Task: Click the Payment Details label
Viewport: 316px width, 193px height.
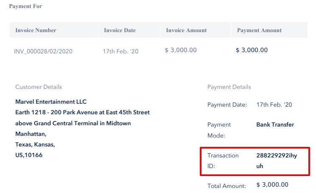Action: click(229, 87)
